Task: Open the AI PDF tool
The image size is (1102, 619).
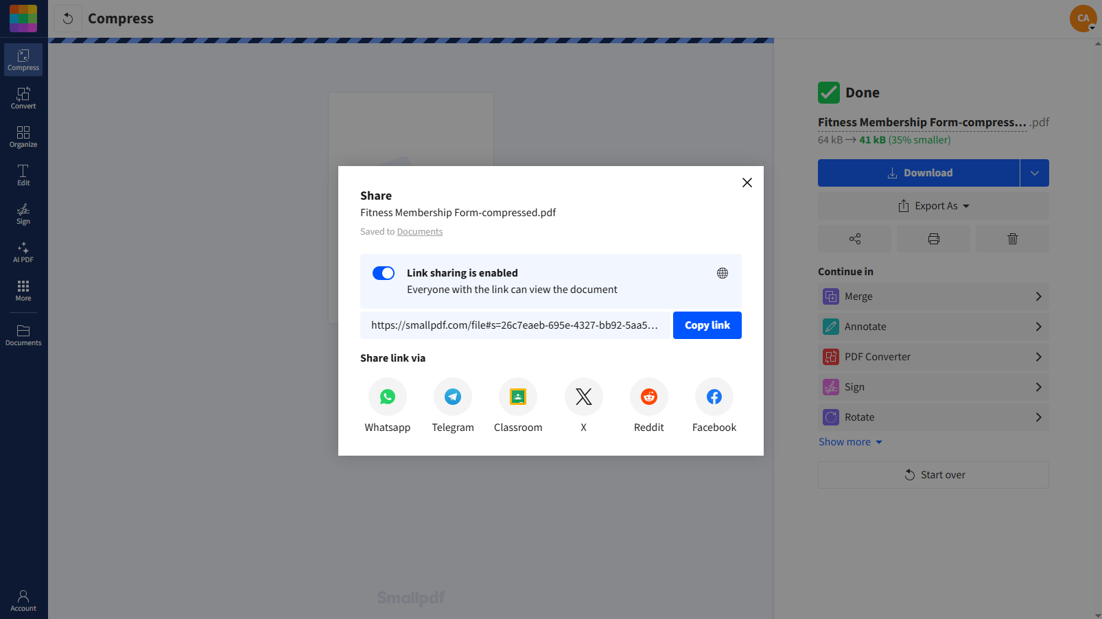Action: [23, 253]
